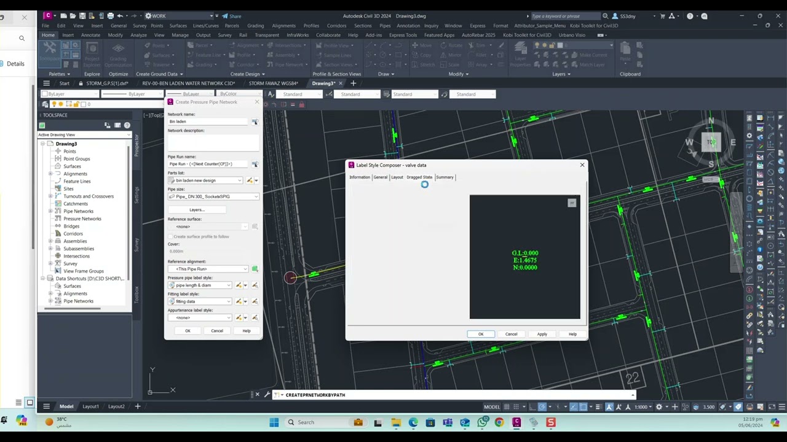Click the network name picker icon beside Bin laden
The image size is (787, 442).
[x=255, y=122]
